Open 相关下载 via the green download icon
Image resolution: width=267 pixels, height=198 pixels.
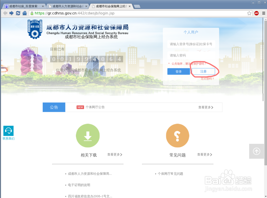pyautogui.click(x=88, y=136)
